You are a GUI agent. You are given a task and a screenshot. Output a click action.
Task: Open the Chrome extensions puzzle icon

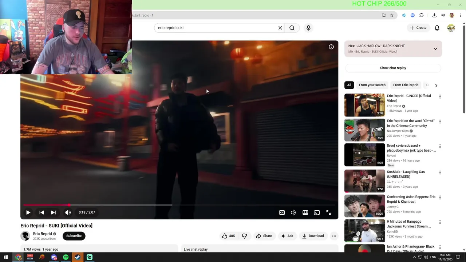tap(422, 15)
